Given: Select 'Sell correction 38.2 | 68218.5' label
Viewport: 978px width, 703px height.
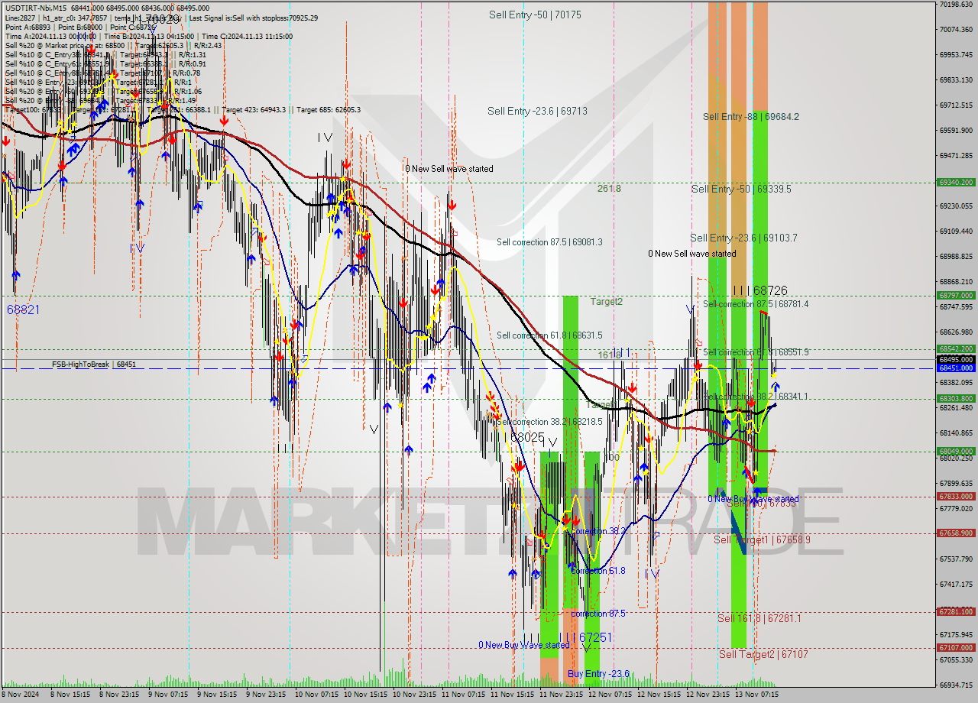Looking at the screenshot, I should coord(549,422).
